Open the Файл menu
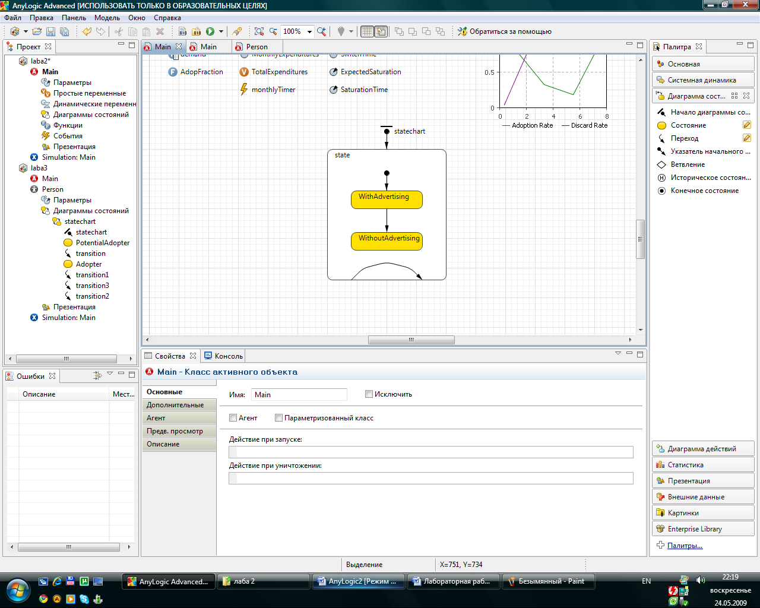The width and height of the screenshot is (760, 608). click(13, 18)
